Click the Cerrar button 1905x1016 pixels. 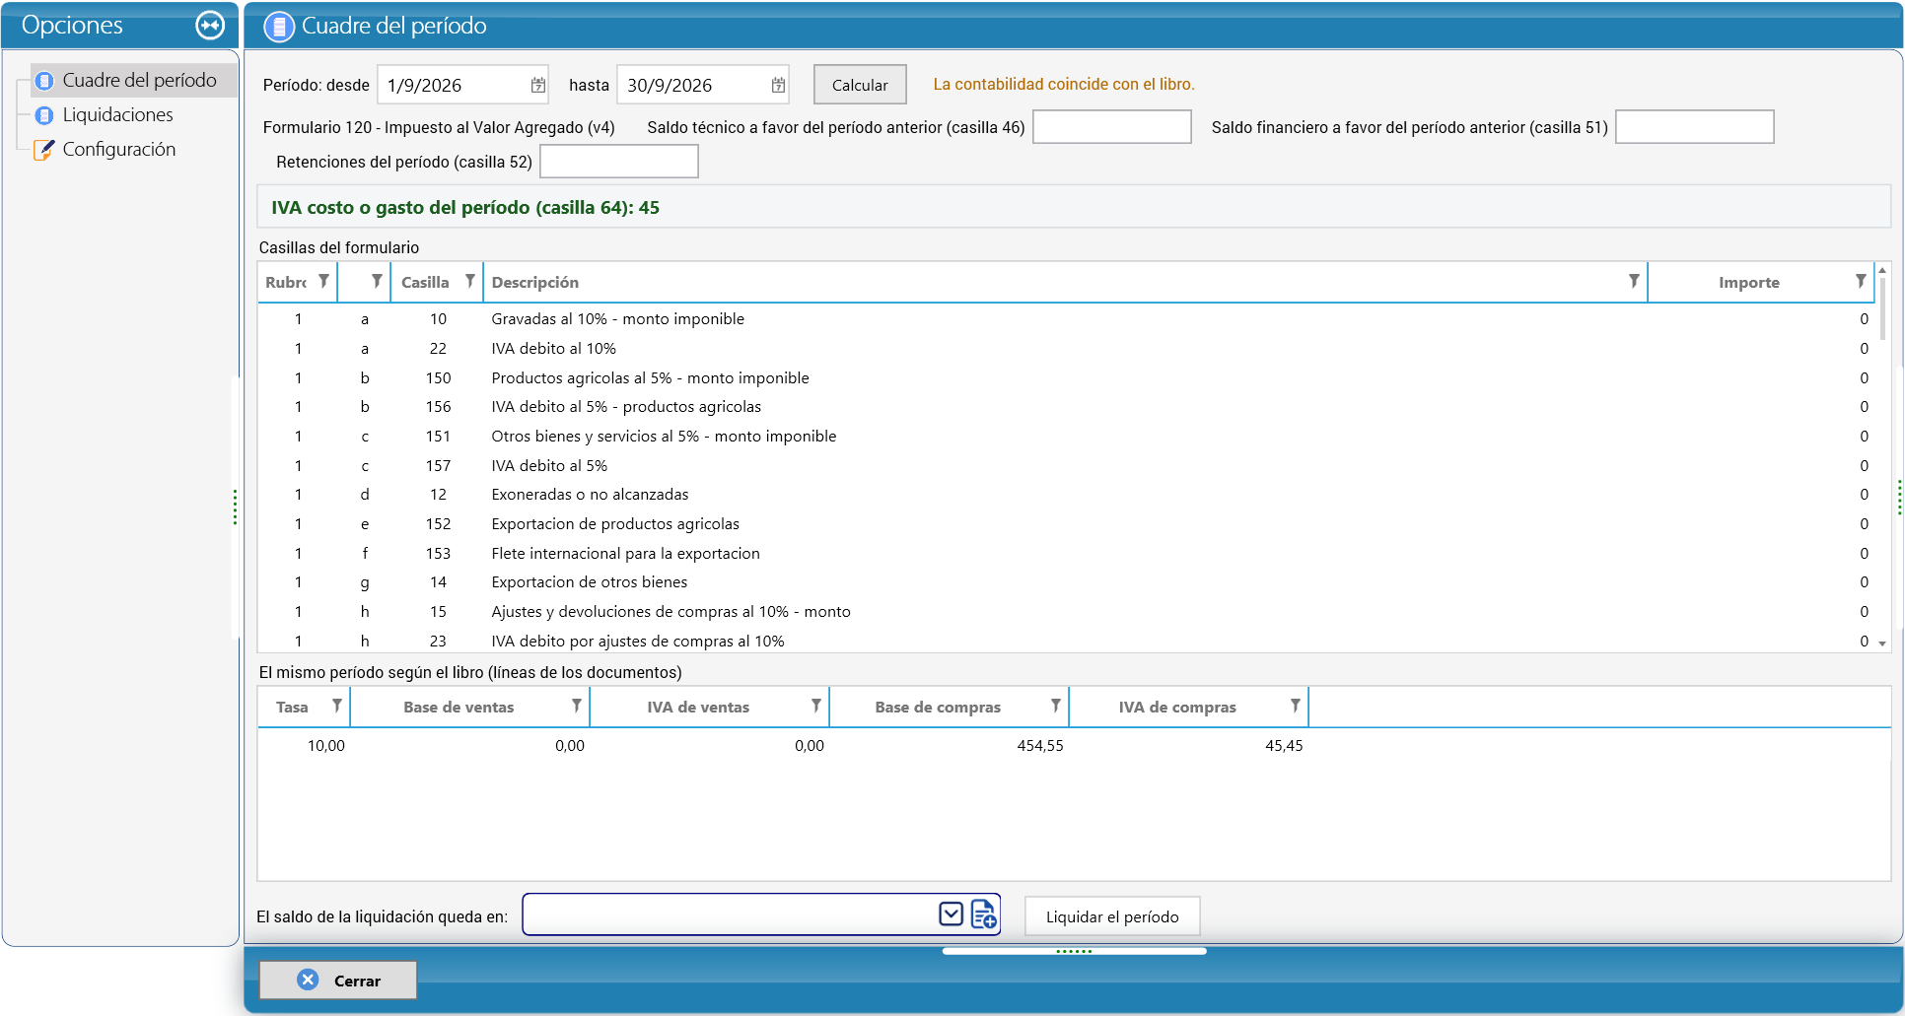[x=337, y=981]
